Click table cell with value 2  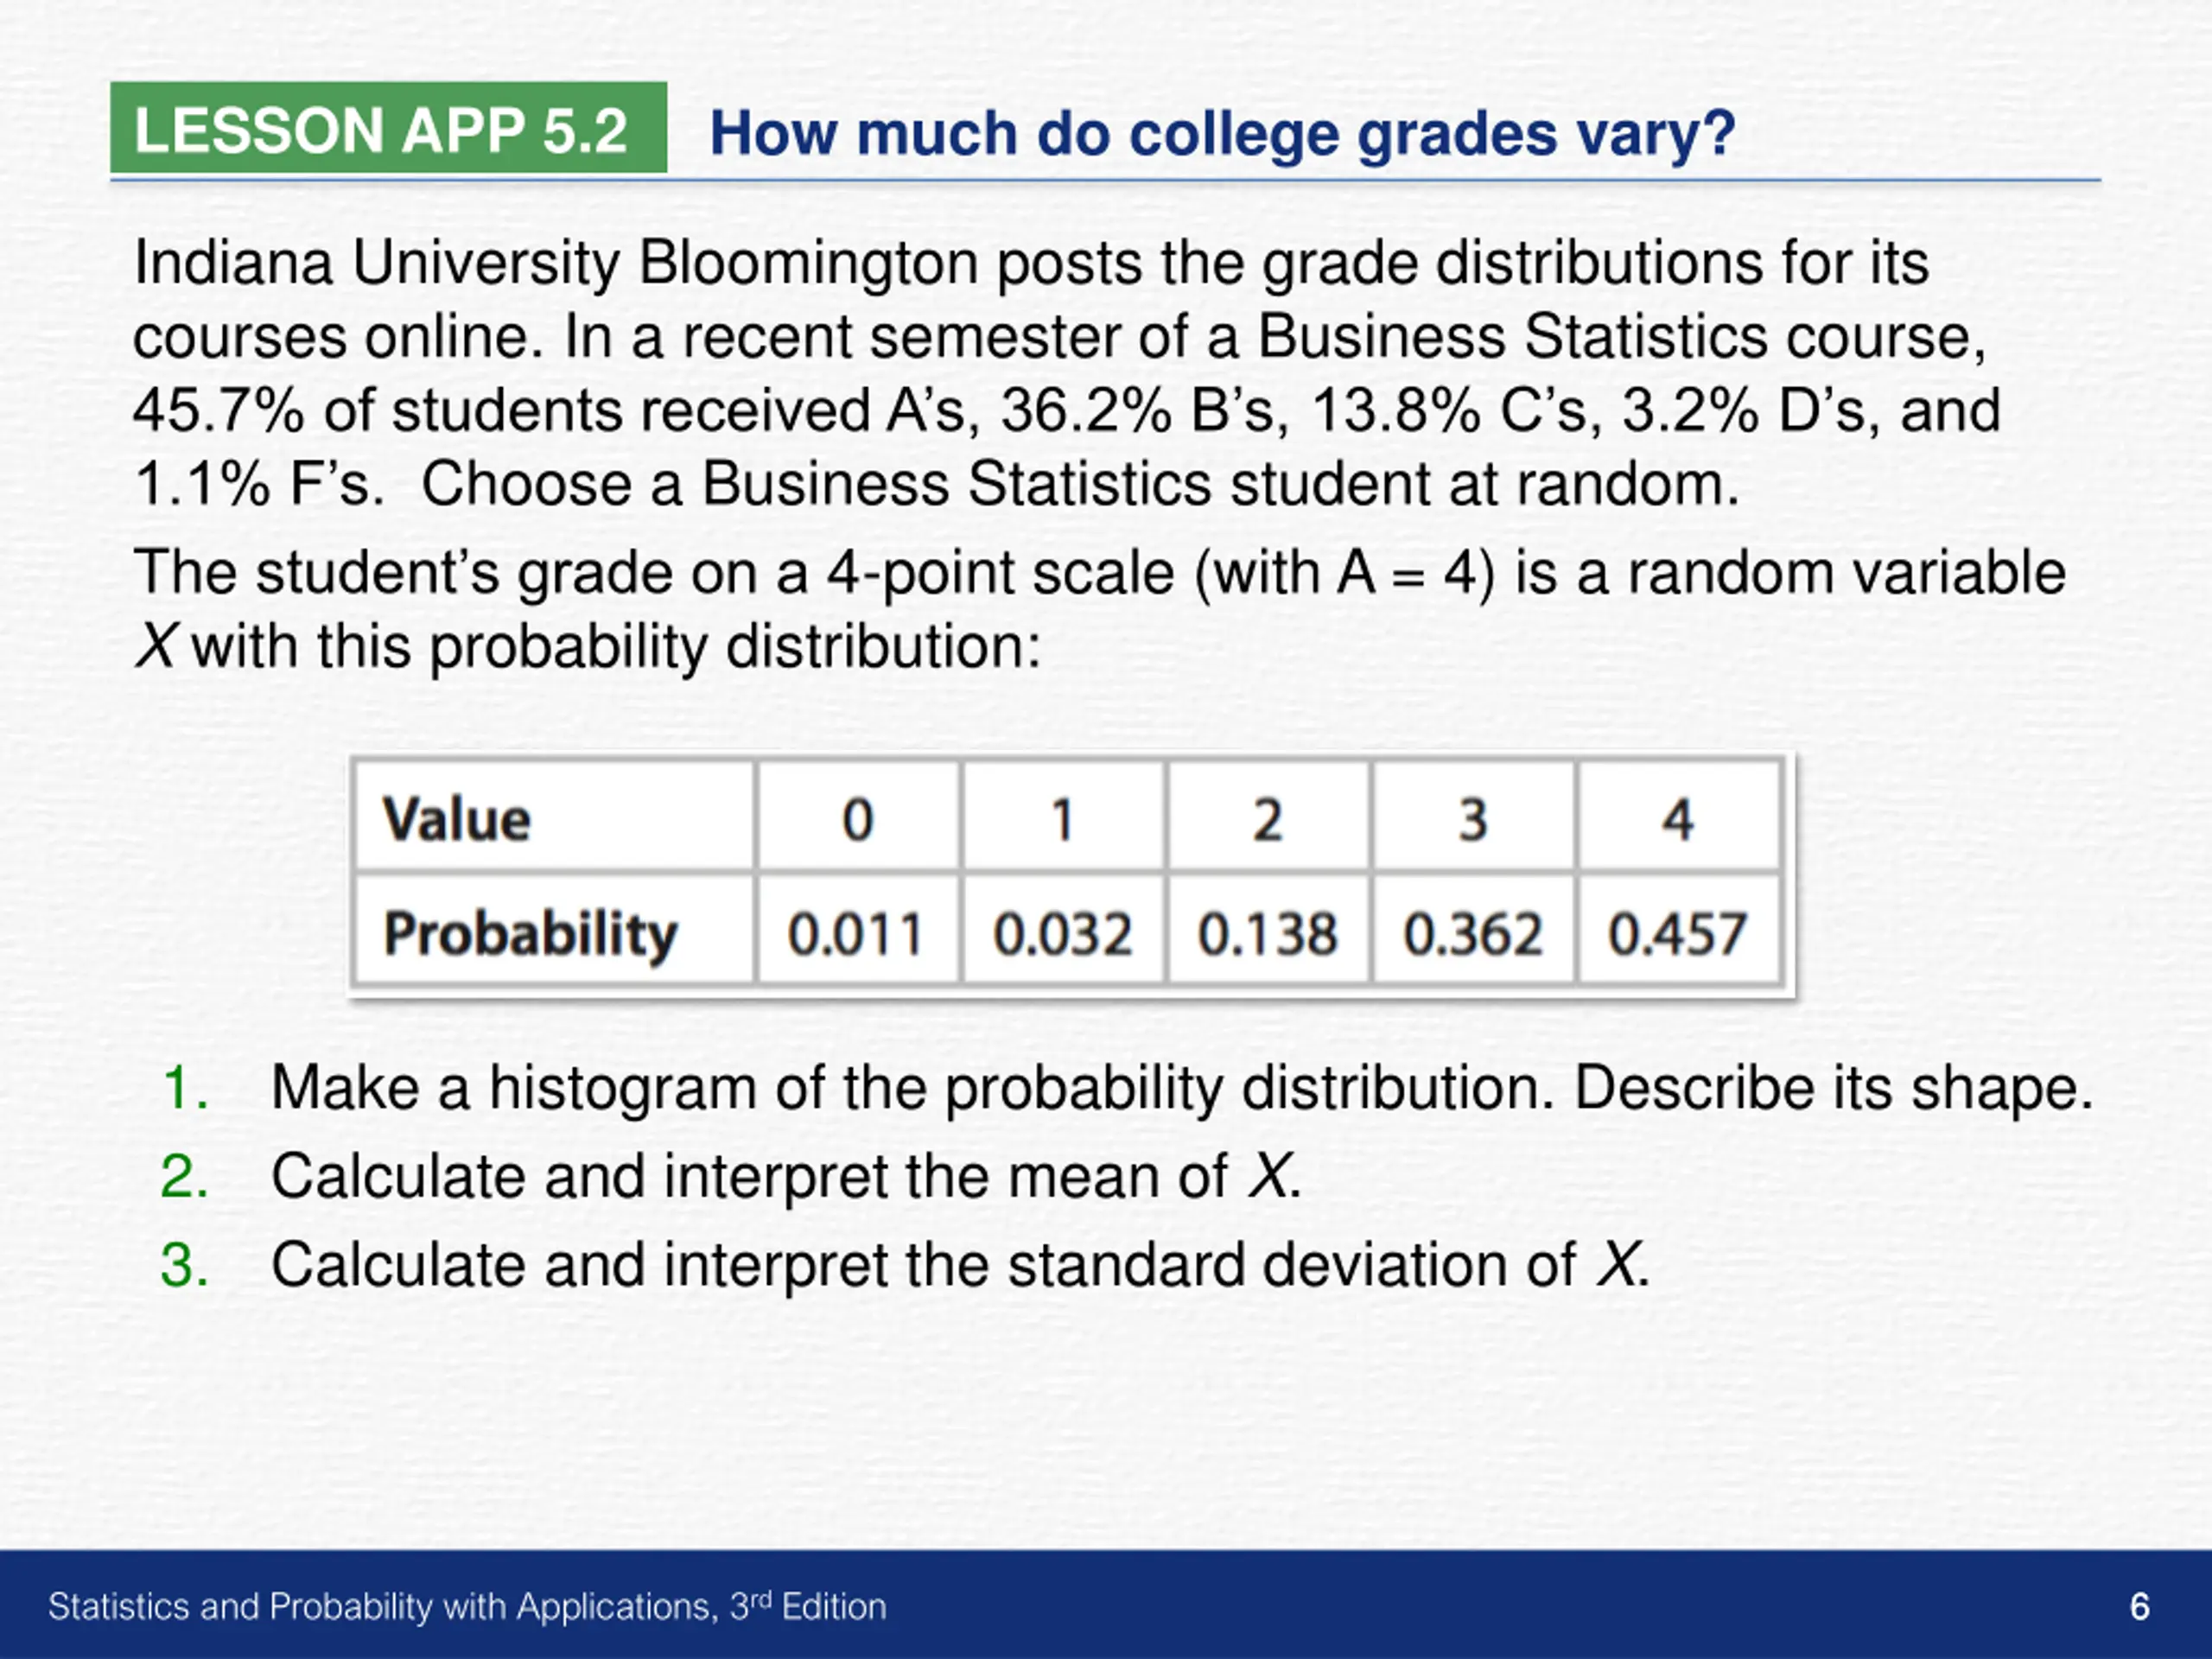click(1268, 816)
